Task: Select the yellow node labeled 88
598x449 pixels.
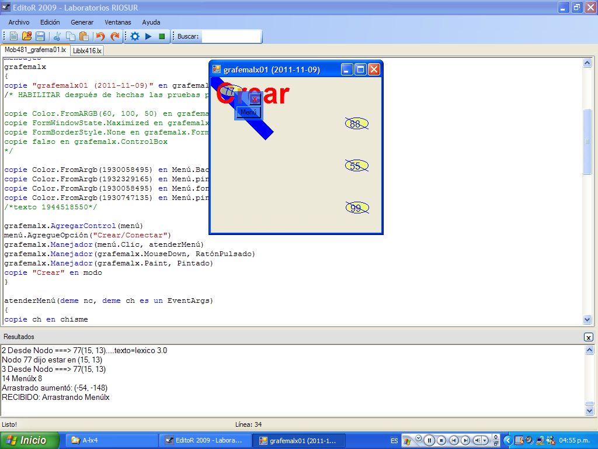Action: [x=356, y=124]
